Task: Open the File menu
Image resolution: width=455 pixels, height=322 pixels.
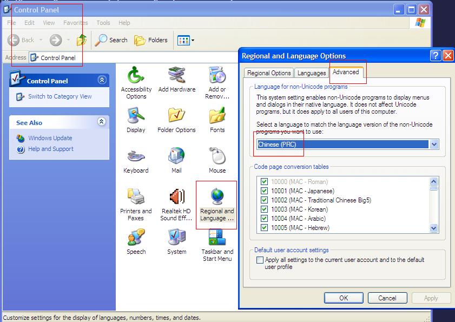Action: click(11, 23)
